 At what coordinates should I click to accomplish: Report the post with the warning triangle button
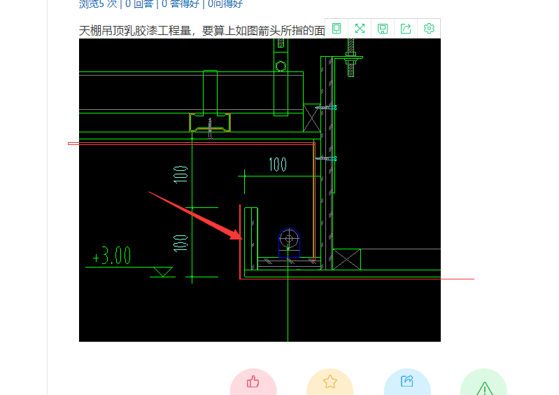483,382
